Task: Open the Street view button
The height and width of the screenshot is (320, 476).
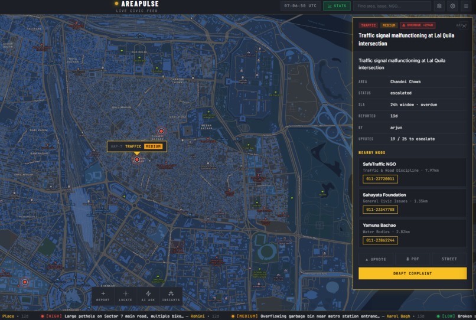Action: pyautogui.click(x=449, y=259)
